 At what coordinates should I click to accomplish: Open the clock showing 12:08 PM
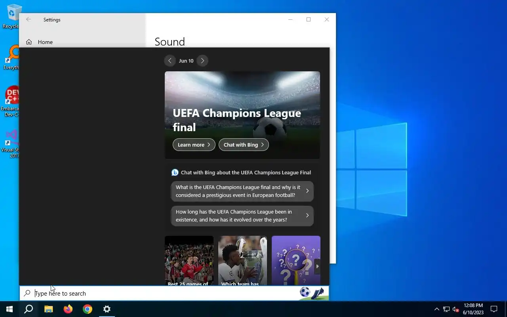tap(473, 309)
